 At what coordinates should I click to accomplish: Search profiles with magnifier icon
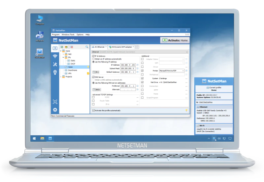coord(87,47)
